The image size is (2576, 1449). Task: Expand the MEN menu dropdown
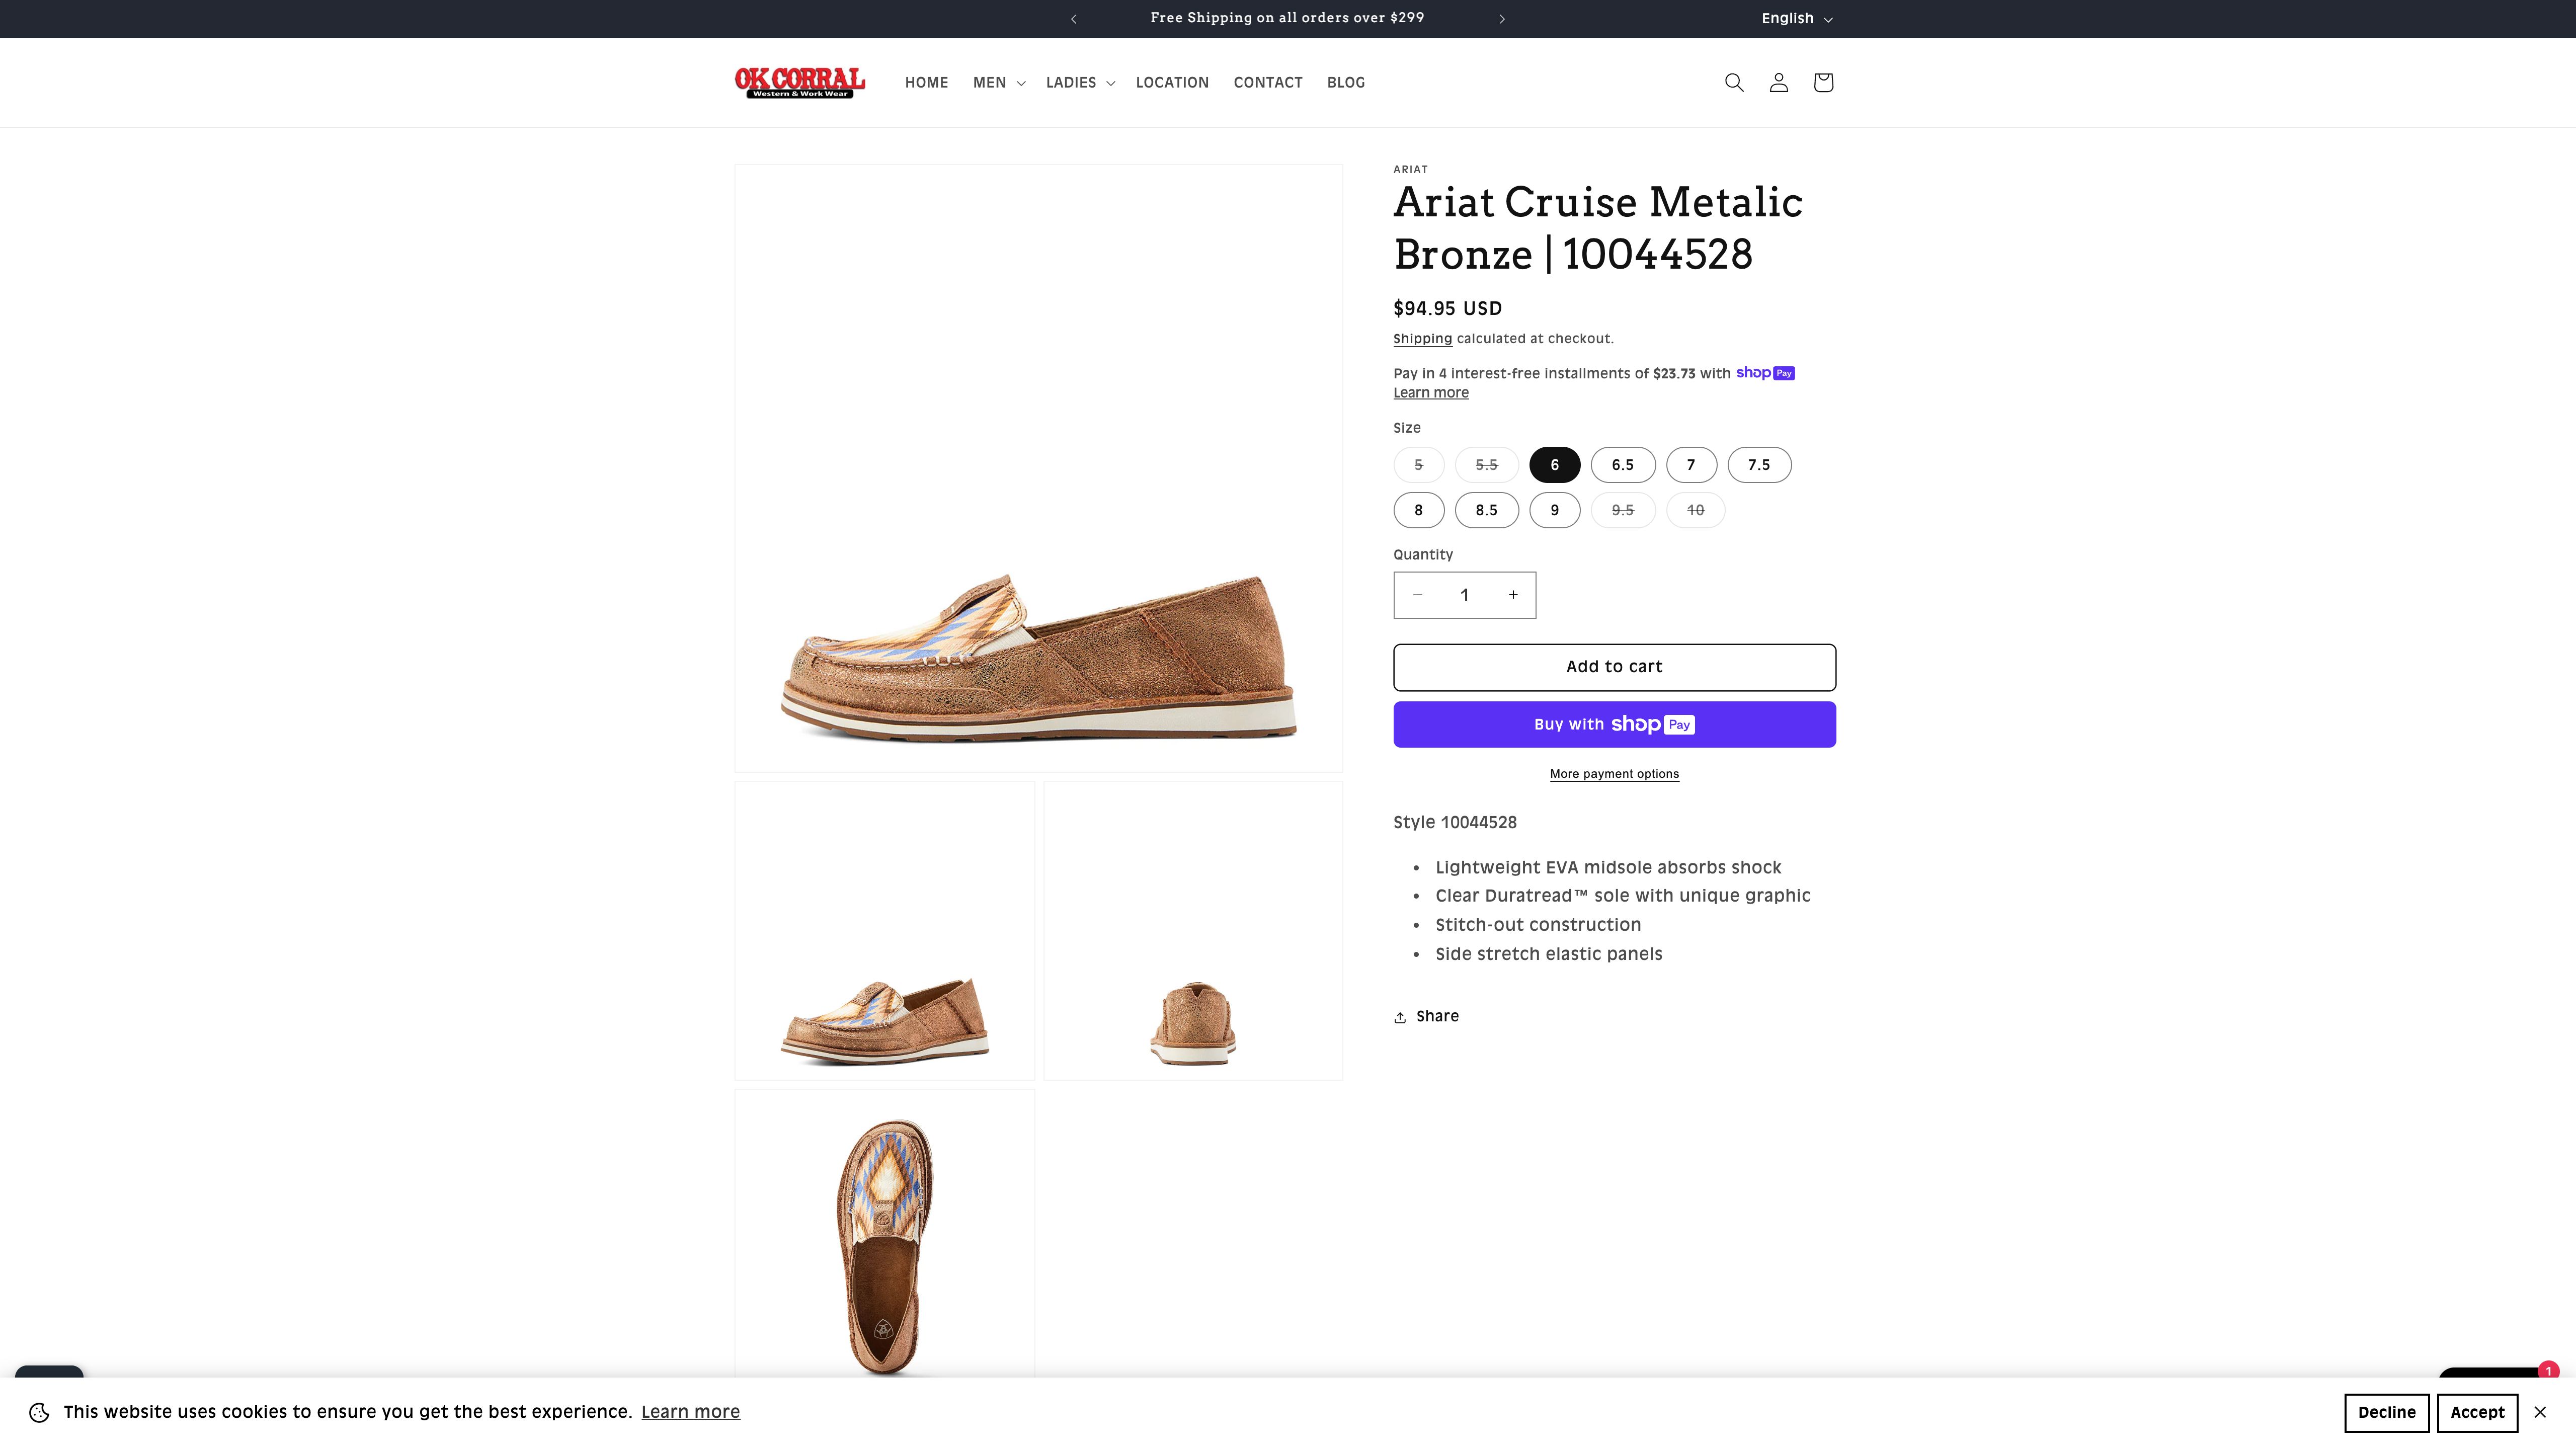[998, 83]
